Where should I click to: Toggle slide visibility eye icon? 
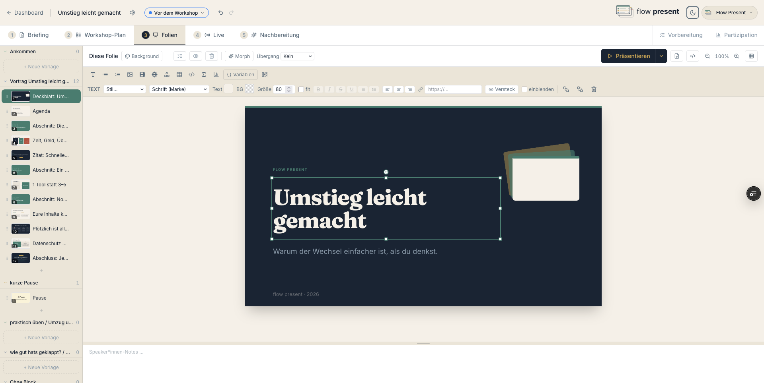[x=196, y=56]
